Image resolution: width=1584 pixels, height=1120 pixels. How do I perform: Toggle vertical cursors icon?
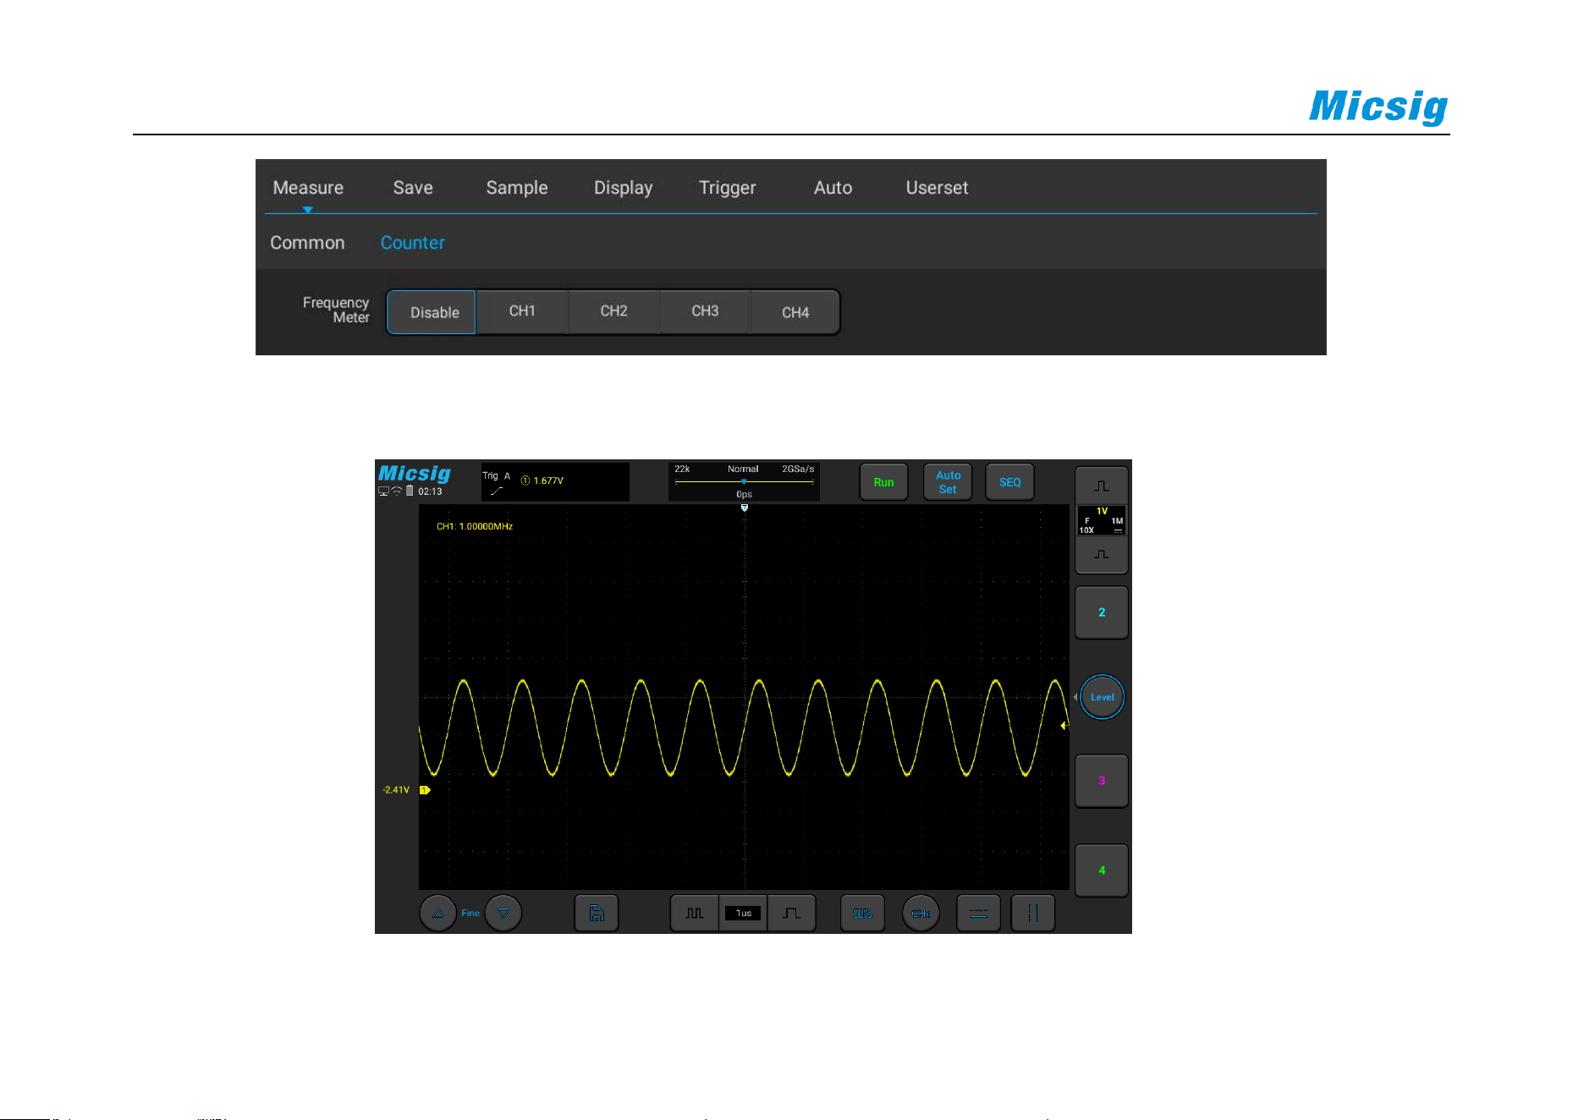[1033, 914]
